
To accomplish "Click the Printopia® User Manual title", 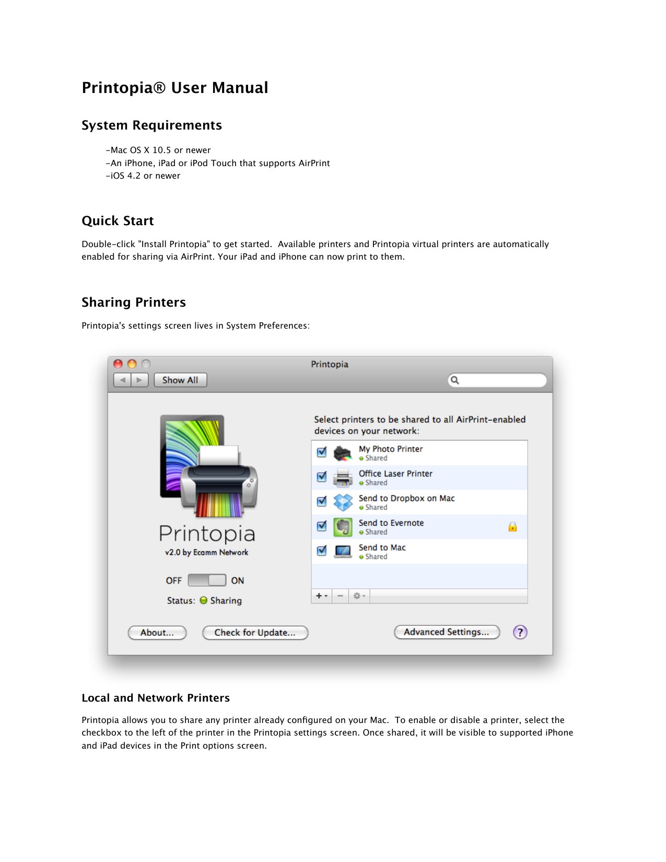I will click(x=175, y=88).
